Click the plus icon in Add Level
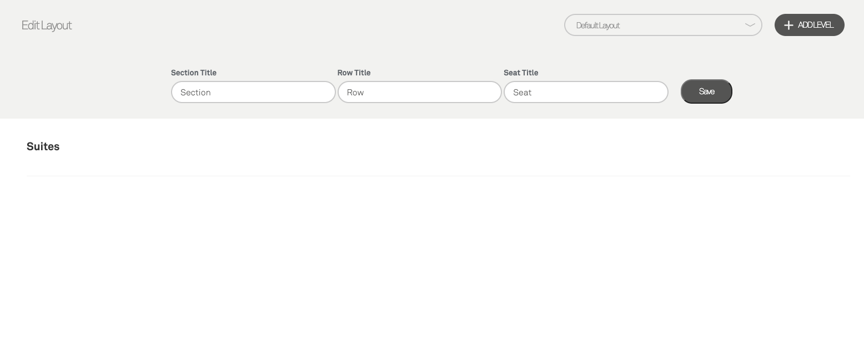 (788, 25)
